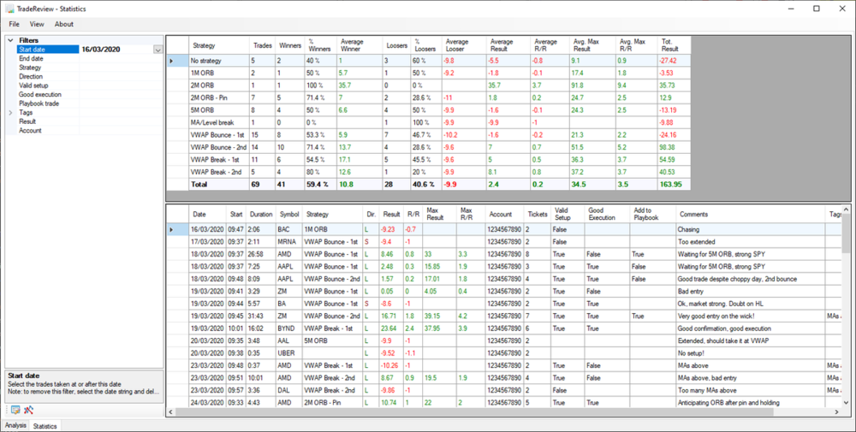Sort trades by the Symbol column header
This screenshot has width=856, height=432.
tap(288, 214)
